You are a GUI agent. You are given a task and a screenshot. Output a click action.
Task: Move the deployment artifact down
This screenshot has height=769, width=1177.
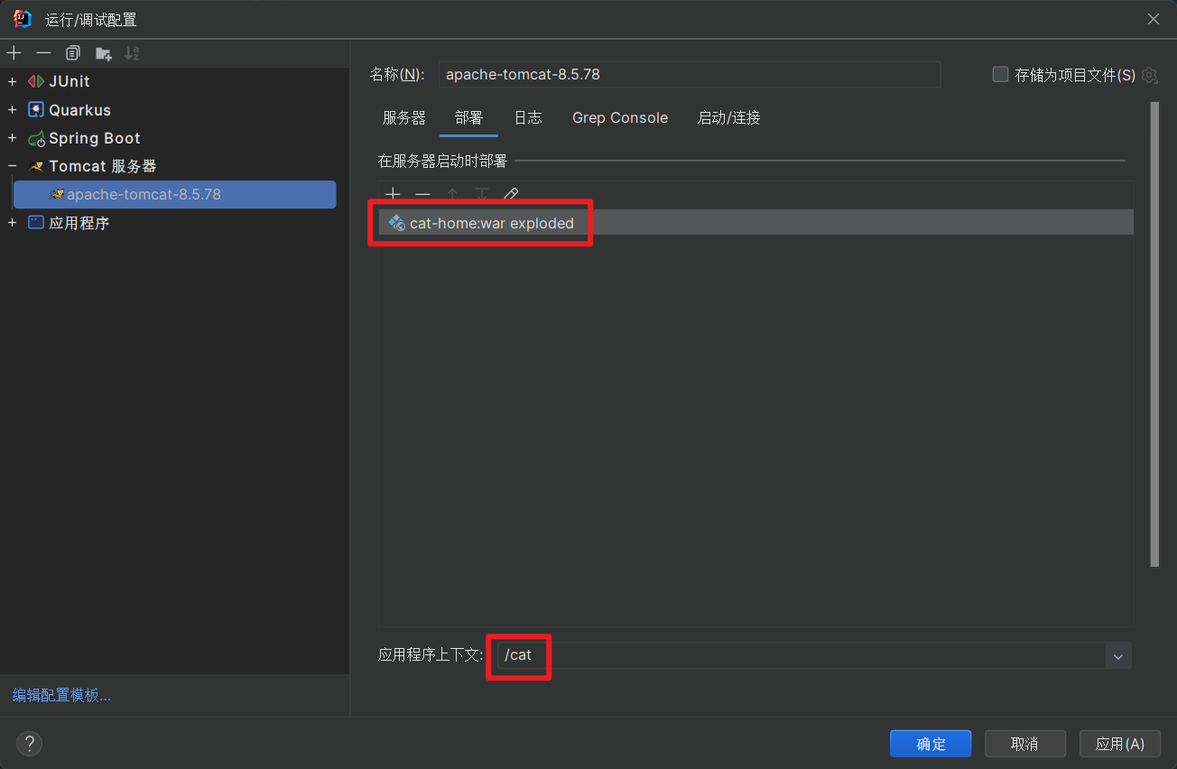click(482, 194)
